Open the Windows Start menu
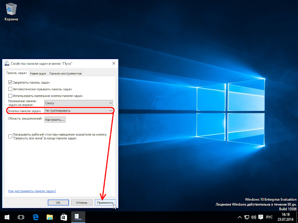298x223 pixels. click(x=7, y=217)
